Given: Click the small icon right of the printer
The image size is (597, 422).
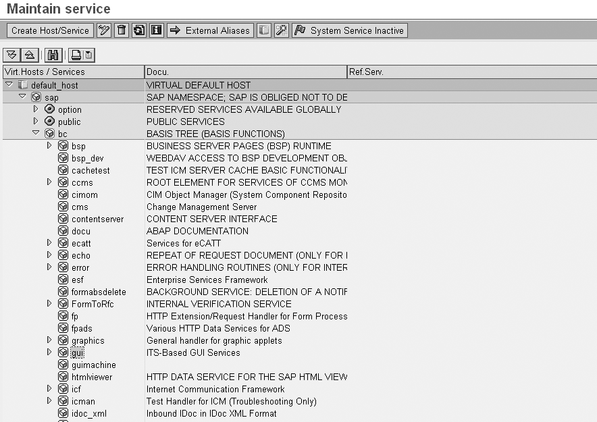Looking at the screenshot, I should pyautogui.click(x=88, y=55).
